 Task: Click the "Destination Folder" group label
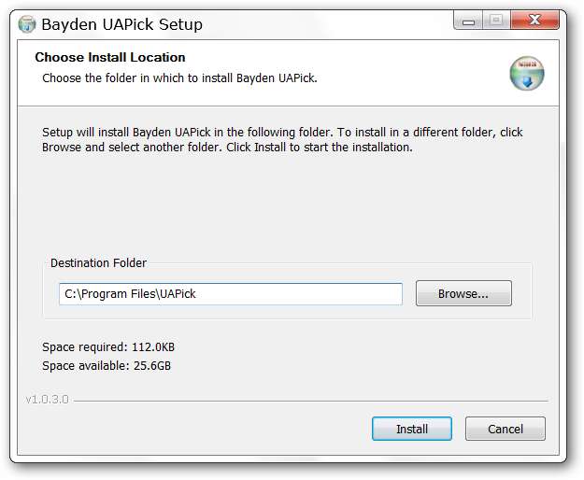point(98,263)
